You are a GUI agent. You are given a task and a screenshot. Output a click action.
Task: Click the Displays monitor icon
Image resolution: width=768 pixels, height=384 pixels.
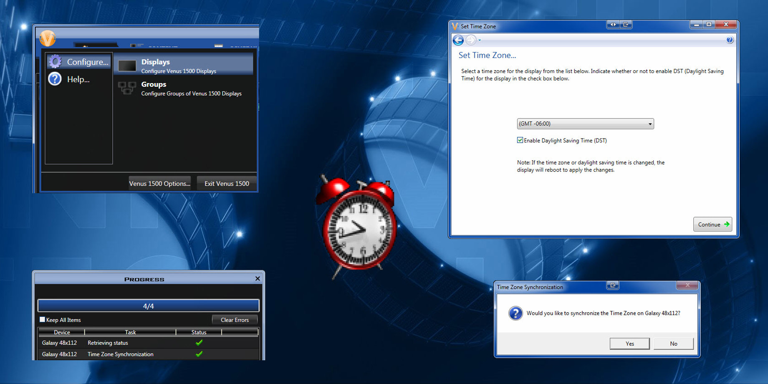coord(127,66)
